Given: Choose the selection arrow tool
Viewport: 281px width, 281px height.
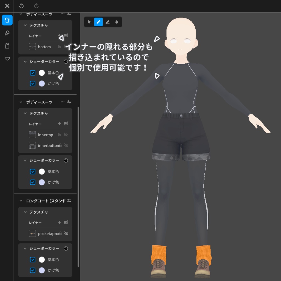Looking at the screenshot, I should click(89, 22).
